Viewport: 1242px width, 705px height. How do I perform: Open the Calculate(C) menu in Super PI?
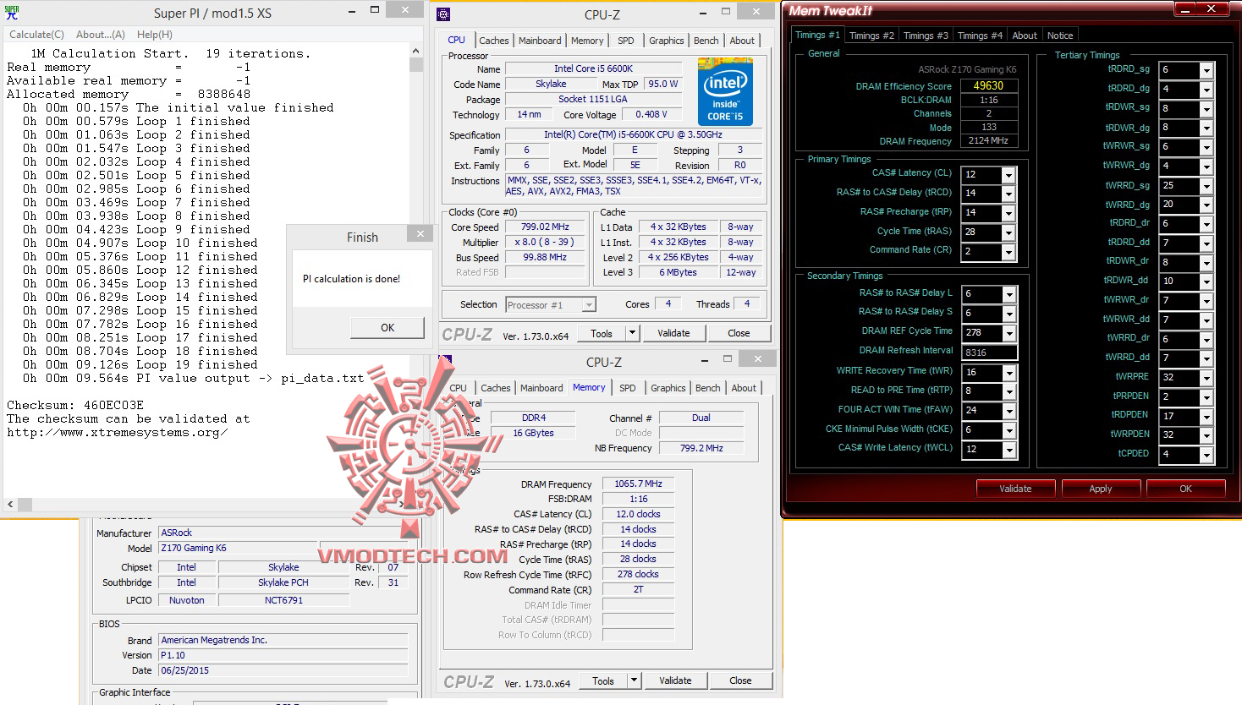36,35
